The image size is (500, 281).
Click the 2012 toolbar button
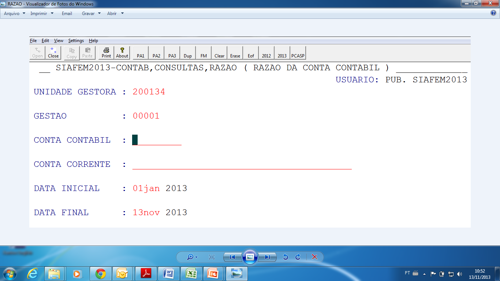[266, 53]
